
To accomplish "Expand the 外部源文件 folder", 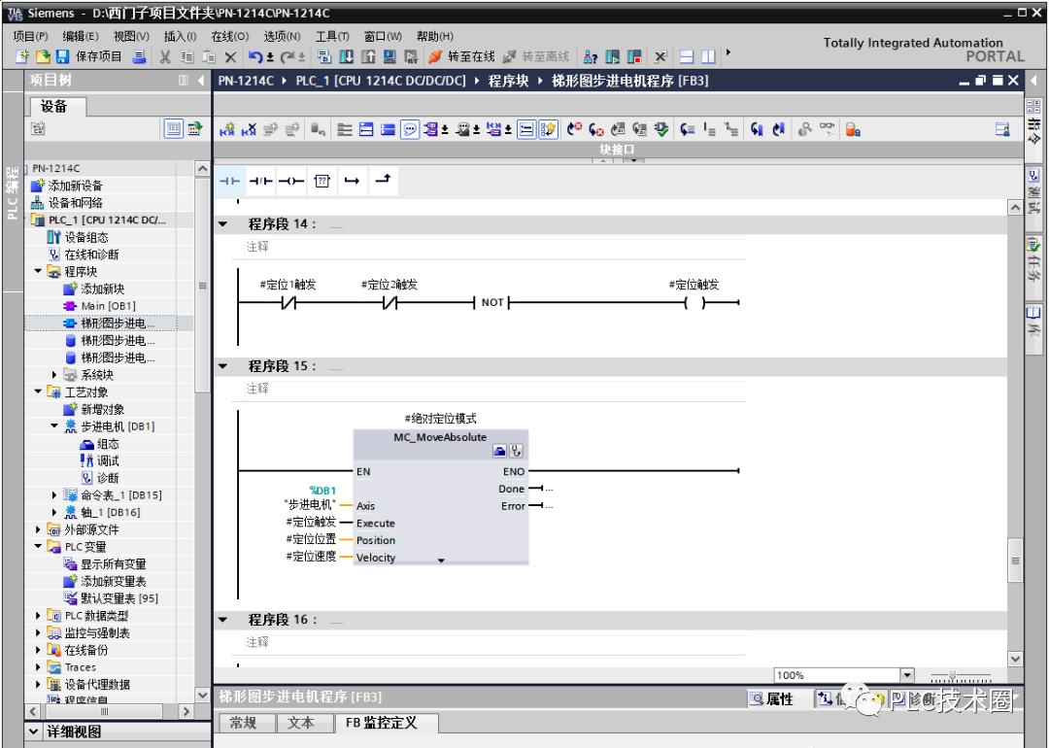I will pyautogui.click(x=38, y=529).
